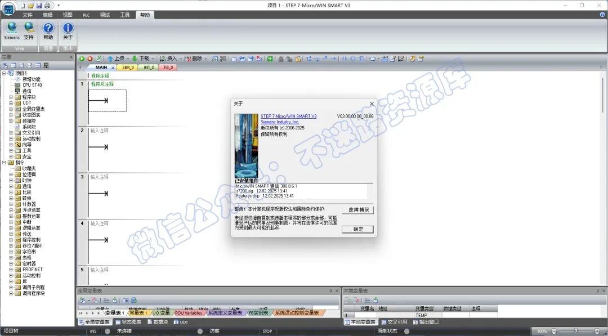The height and width of the screenshot is (336, 608).
Task: Click 确定 in the About dialog
Action: [358, 229]
